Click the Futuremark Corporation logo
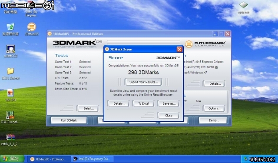 [x=205, y=44]
